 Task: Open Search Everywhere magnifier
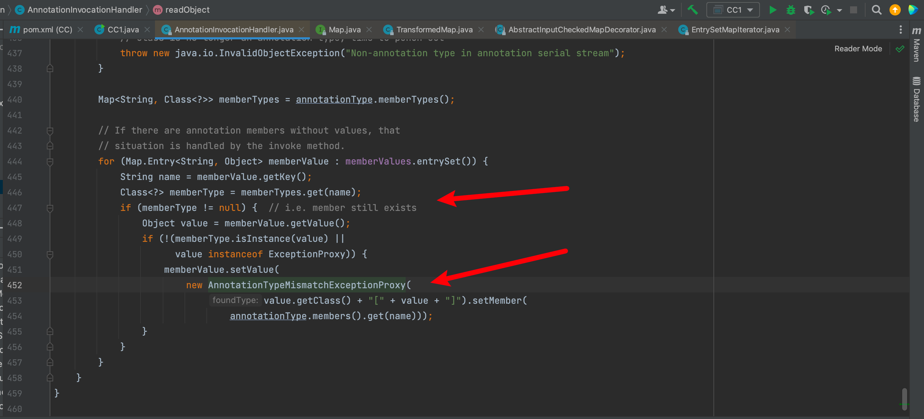(876, 10)
